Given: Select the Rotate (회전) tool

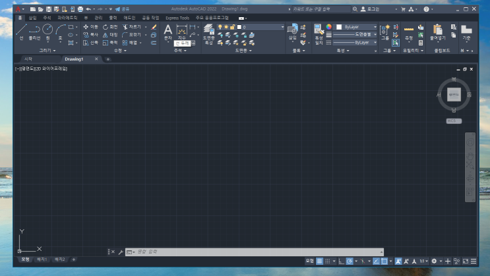Looking at the screenshot, I should [x=110, y=27].
